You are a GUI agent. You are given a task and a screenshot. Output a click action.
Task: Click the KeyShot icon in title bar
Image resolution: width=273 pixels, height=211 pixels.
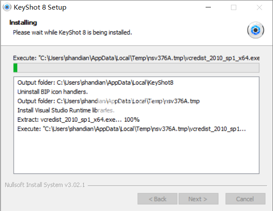(x=7, y=7)
